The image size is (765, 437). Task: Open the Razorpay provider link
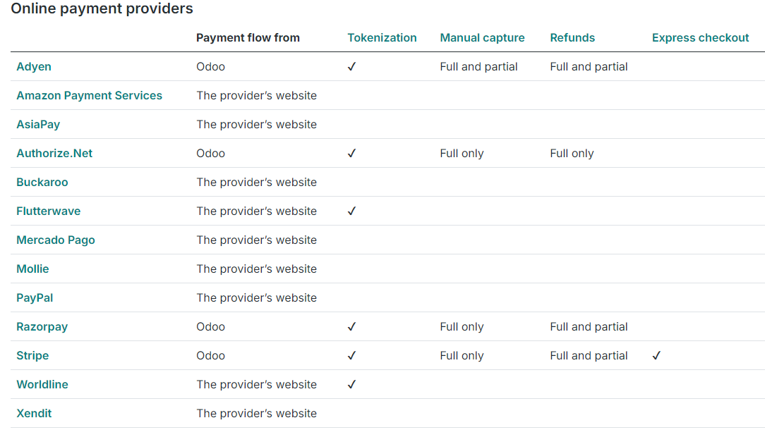[42, 327]
